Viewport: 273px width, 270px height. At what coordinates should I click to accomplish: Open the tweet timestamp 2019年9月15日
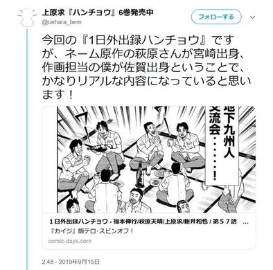click(x=71, y=262)
